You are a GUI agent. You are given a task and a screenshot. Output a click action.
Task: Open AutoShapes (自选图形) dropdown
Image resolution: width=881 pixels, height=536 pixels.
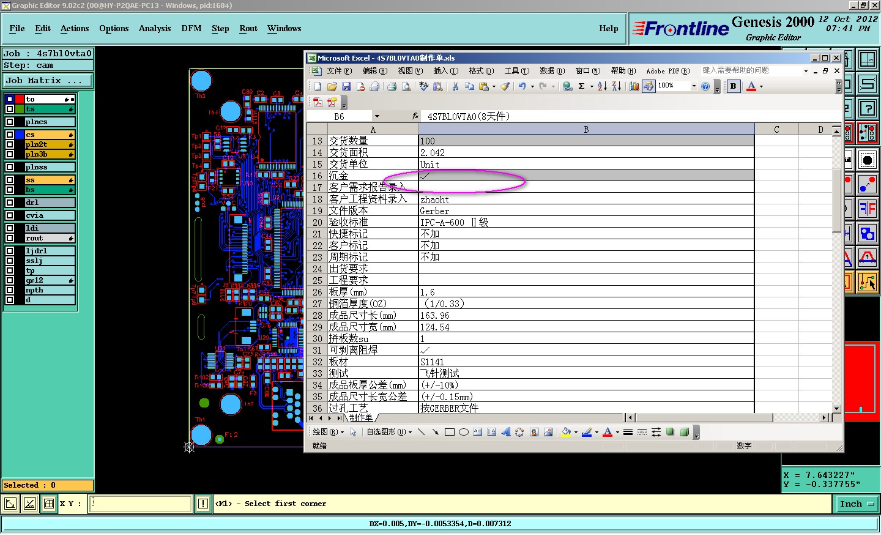(x=389, y=432)
